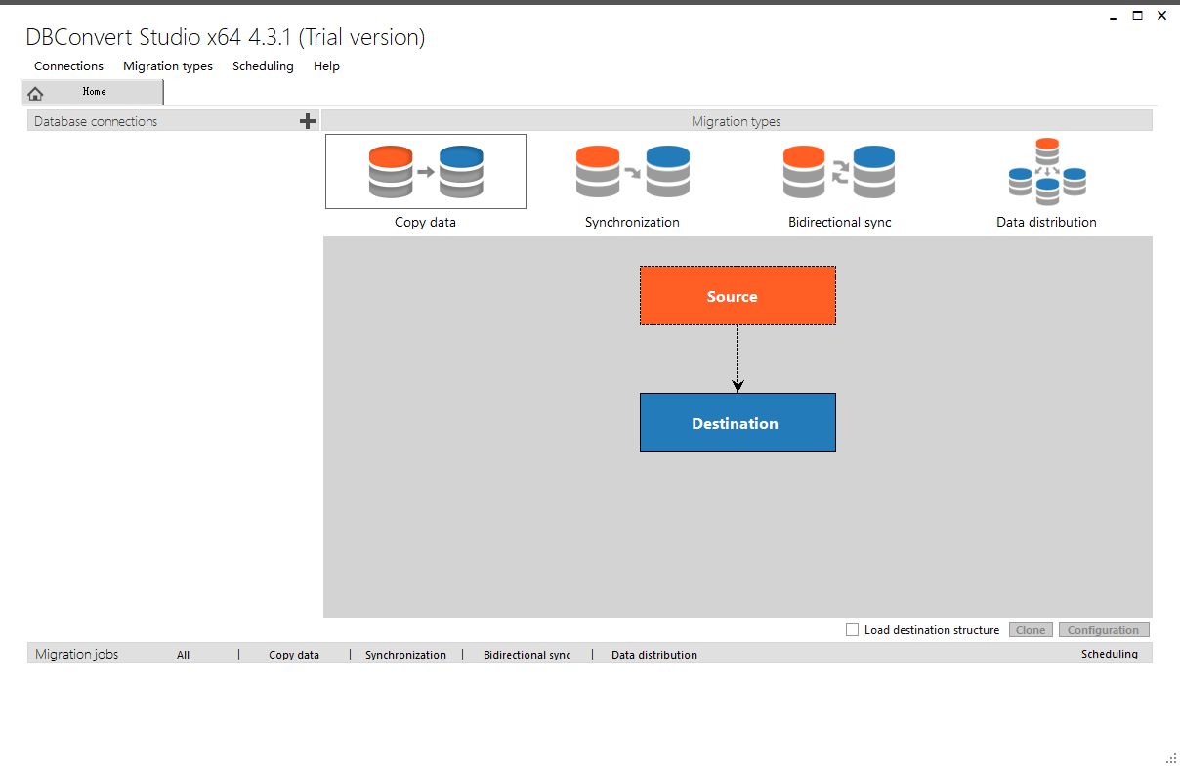The height and width of the screenshot is (767, 1180).
Task: Click Scheduling in Migration jobs bar
Action: coord(1110,654)
